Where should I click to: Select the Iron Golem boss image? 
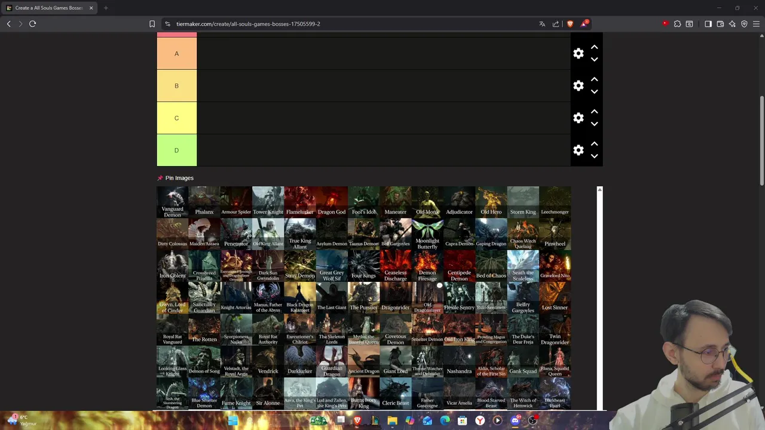click(172, 266)
